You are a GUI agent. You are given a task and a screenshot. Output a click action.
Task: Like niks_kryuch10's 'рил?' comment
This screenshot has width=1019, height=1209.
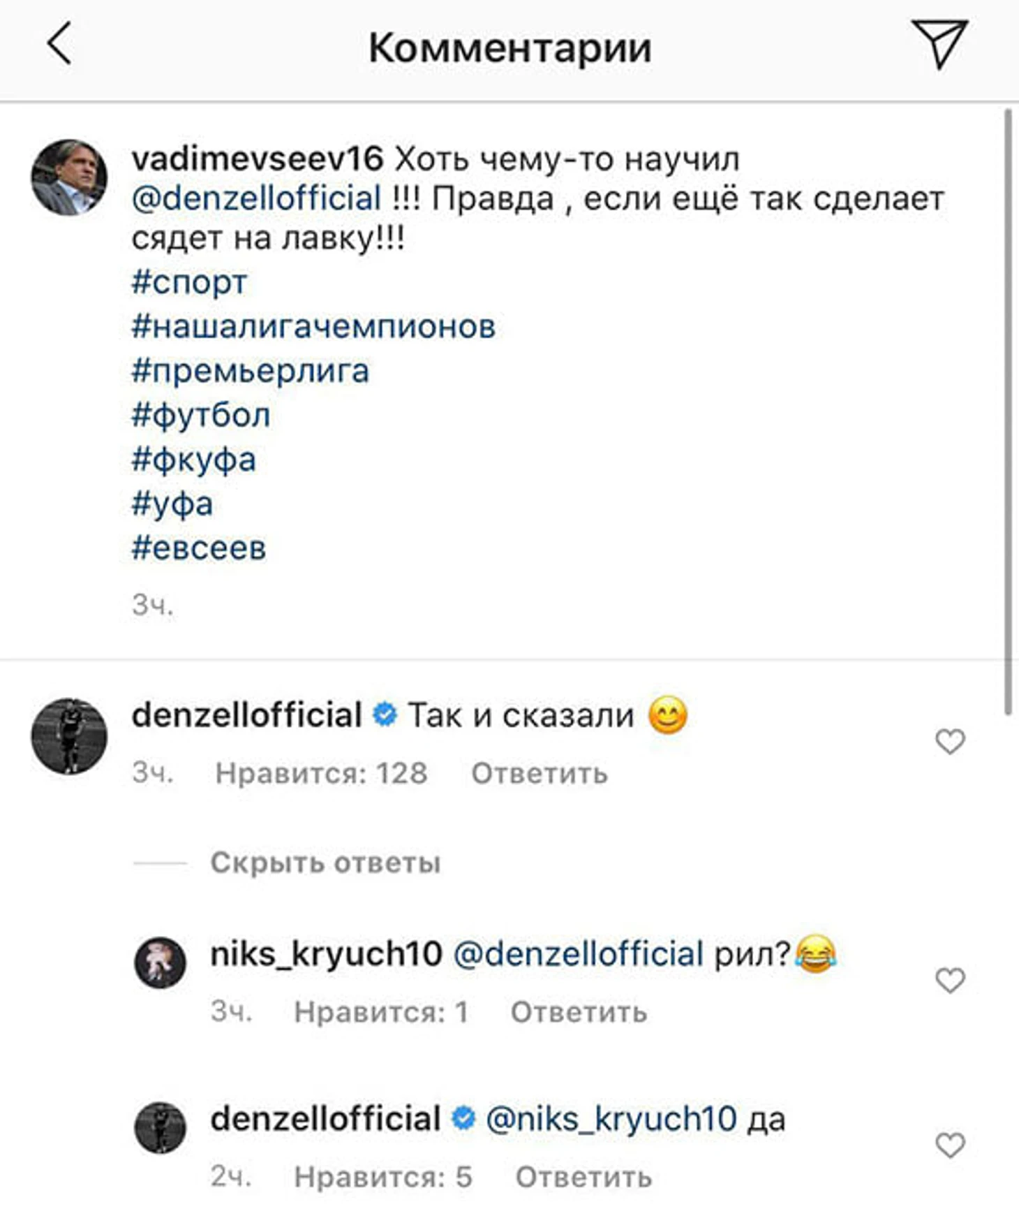[x=949, y=980]
